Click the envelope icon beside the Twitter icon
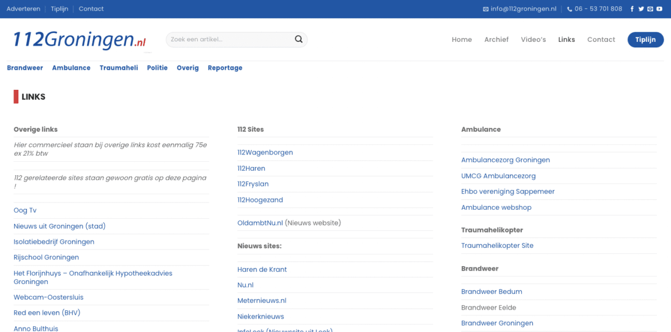This screenshot has width=671, height=332. pyautogui.click(x=650, y=9)
